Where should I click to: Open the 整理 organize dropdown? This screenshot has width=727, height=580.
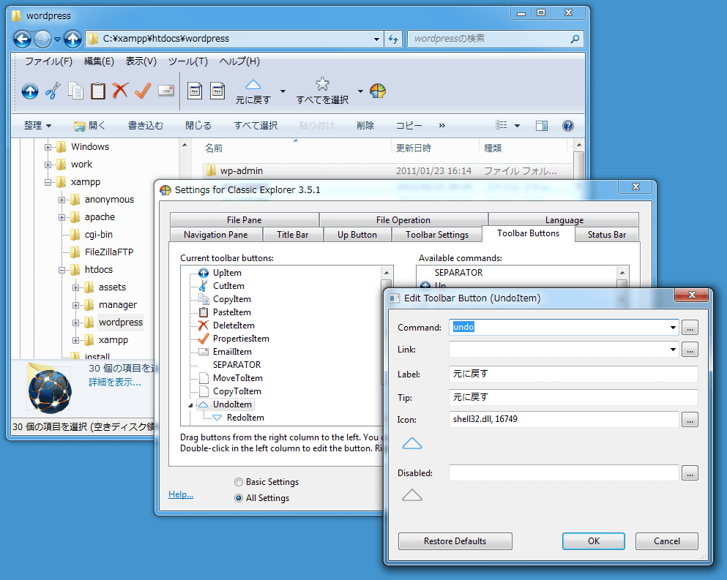coord(37,126)
